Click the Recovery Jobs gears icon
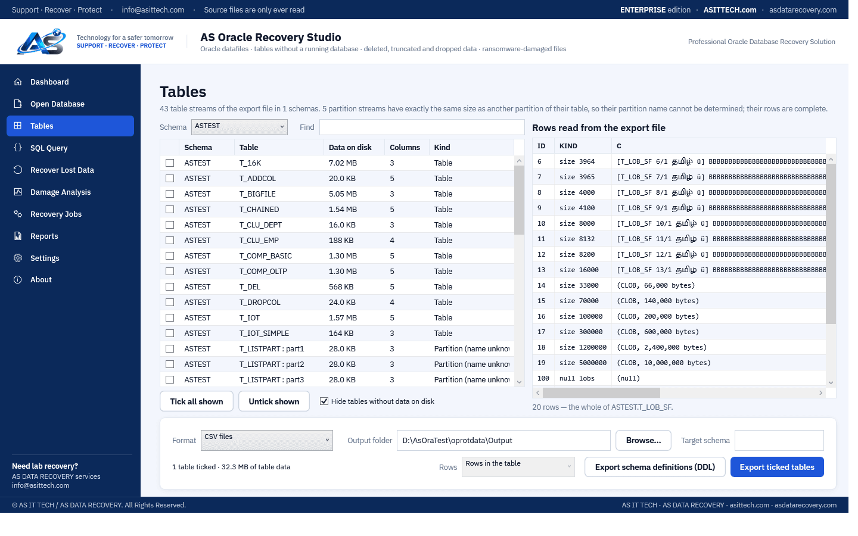The image size is (858, 536). (x=18, y=214)
